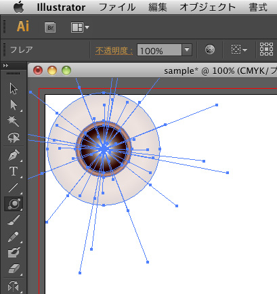Click the フレア object type label
This screenshot has height=294, width=277.
22,49
